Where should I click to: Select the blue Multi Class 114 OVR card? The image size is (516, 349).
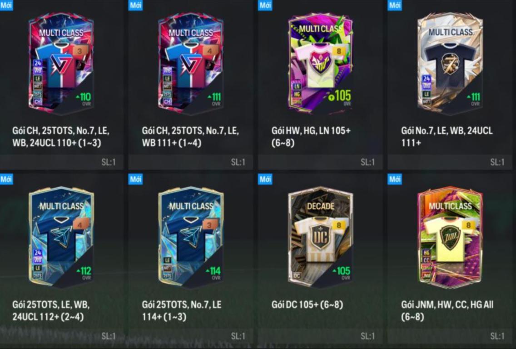(x=190, y=237)
